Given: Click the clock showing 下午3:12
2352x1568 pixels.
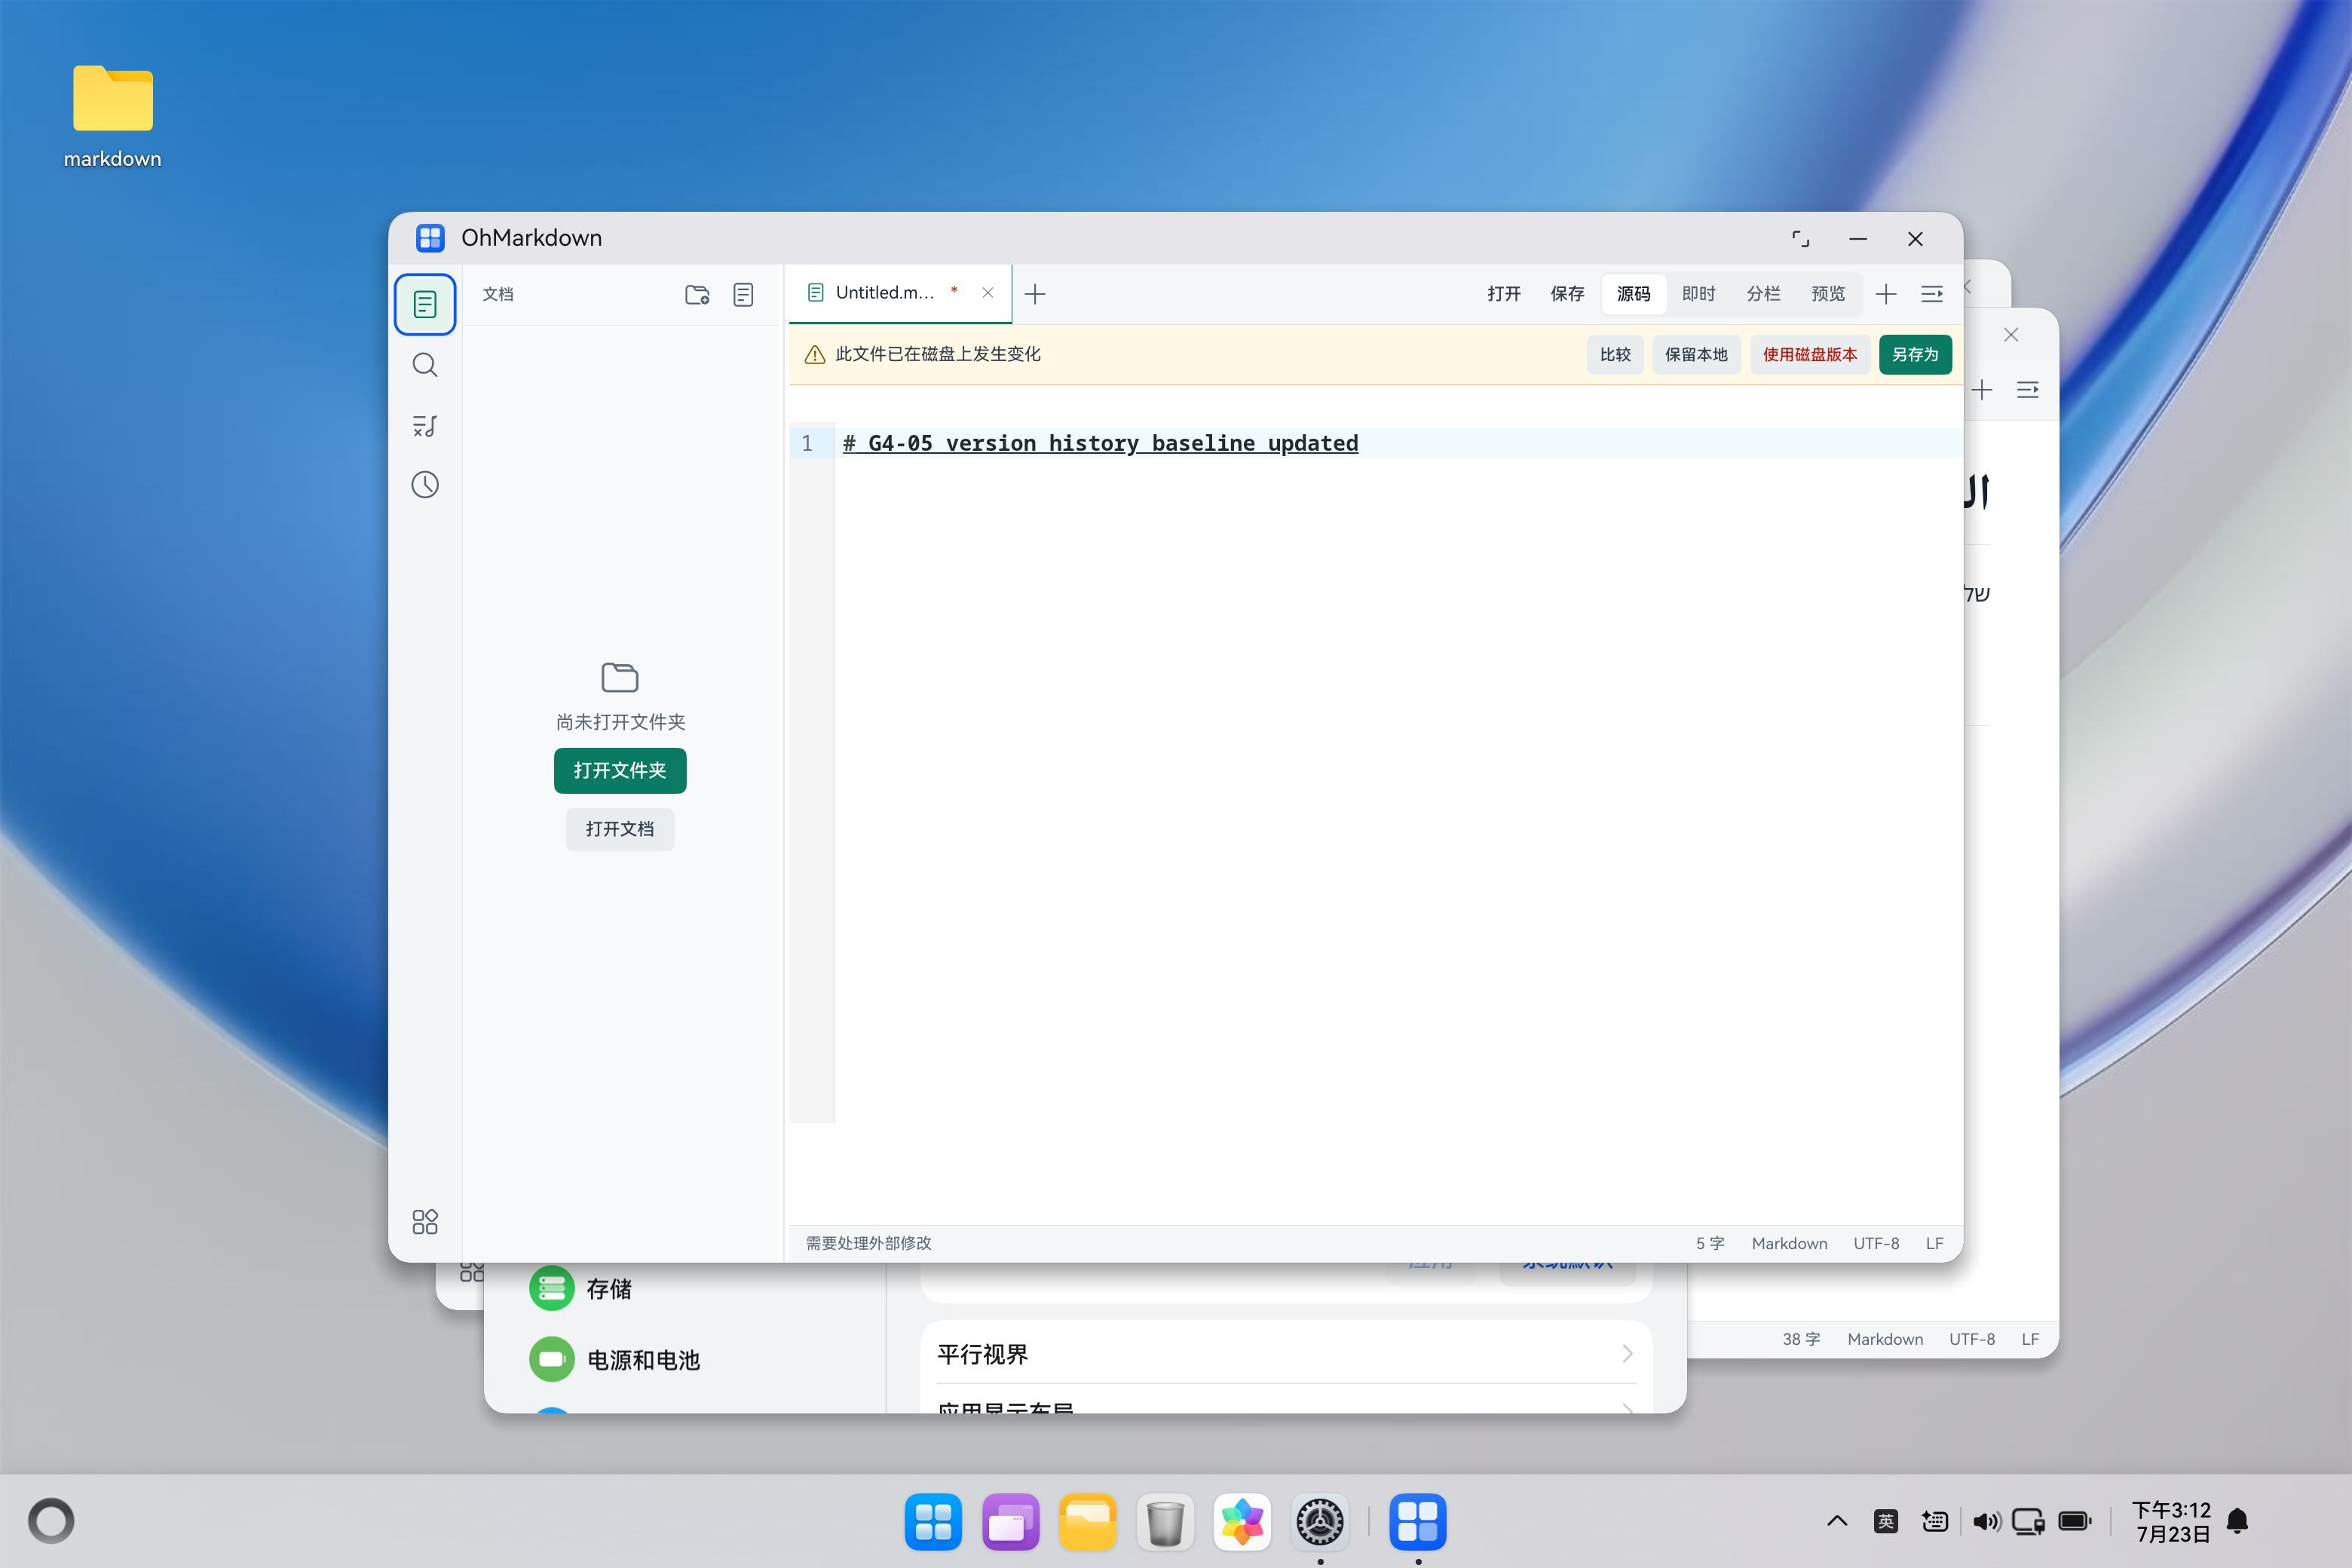Looking at the screenshot, I should point(2171,1521).
